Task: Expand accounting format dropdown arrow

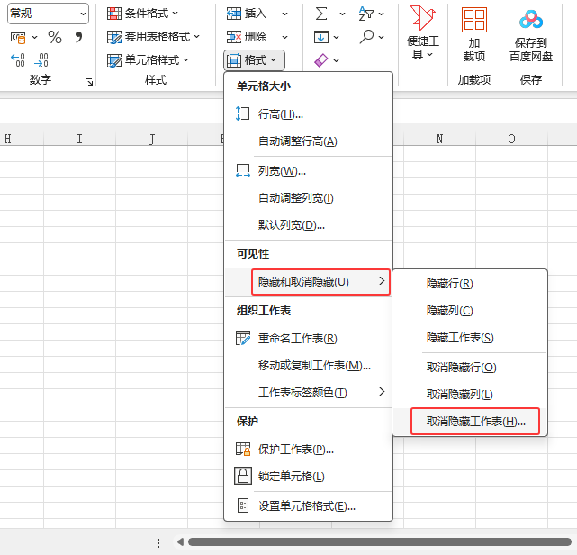Action: [x=34, y=37]
